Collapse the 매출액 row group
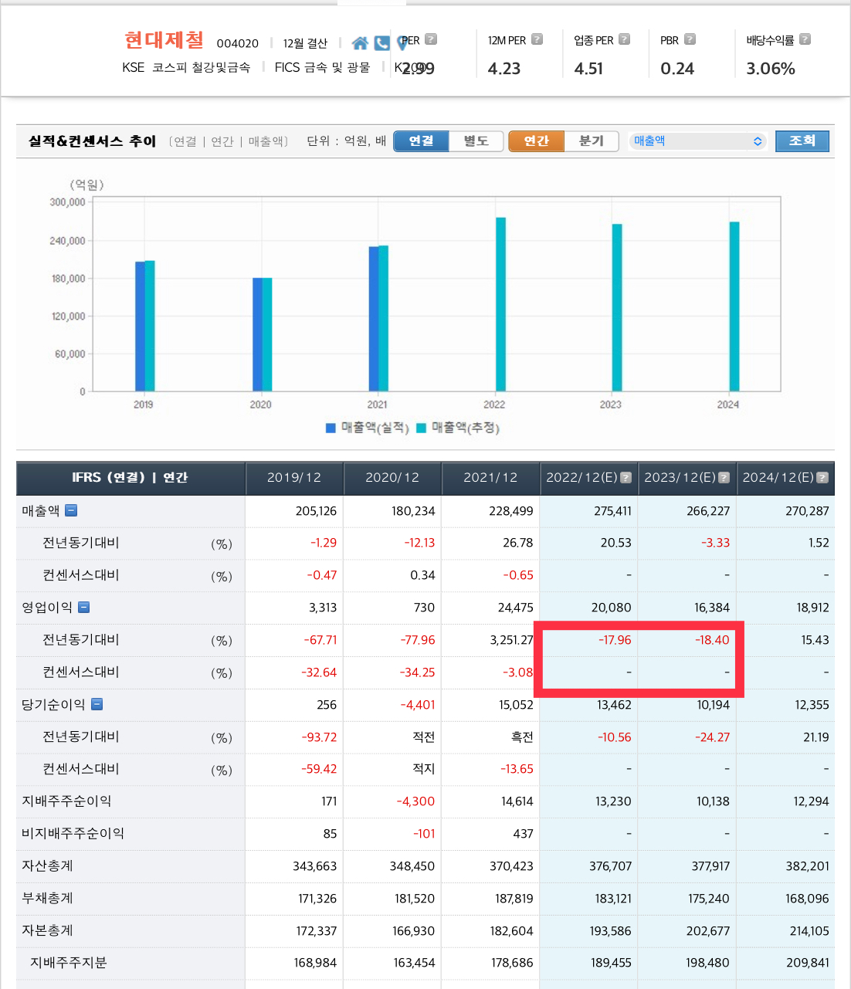 click(x=71, y=510)
